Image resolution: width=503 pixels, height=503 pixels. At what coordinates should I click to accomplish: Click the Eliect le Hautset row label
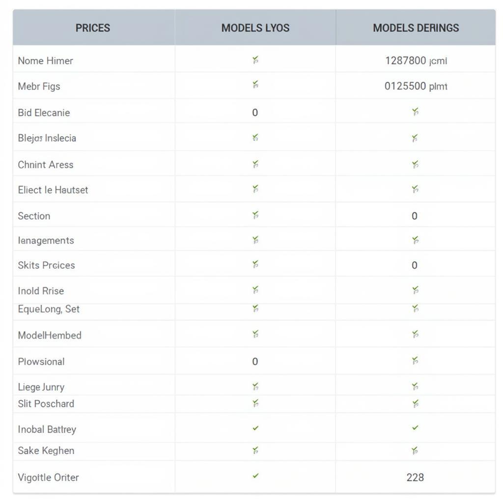point(53,190)
